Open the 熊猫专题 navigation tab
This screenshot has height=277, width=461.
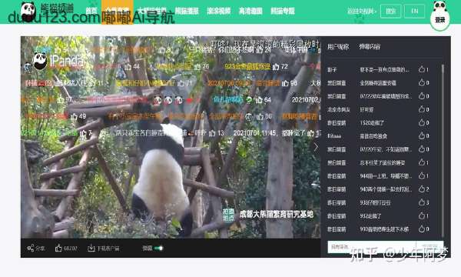point(283,12)
